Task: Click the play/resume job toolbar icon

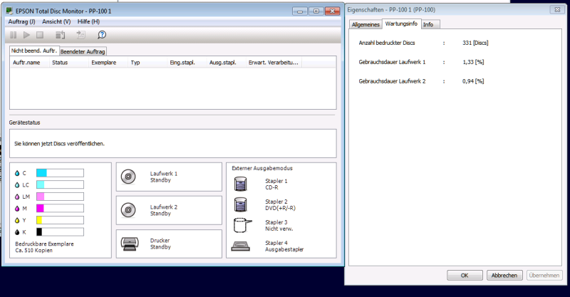Action: click(26, 35)
